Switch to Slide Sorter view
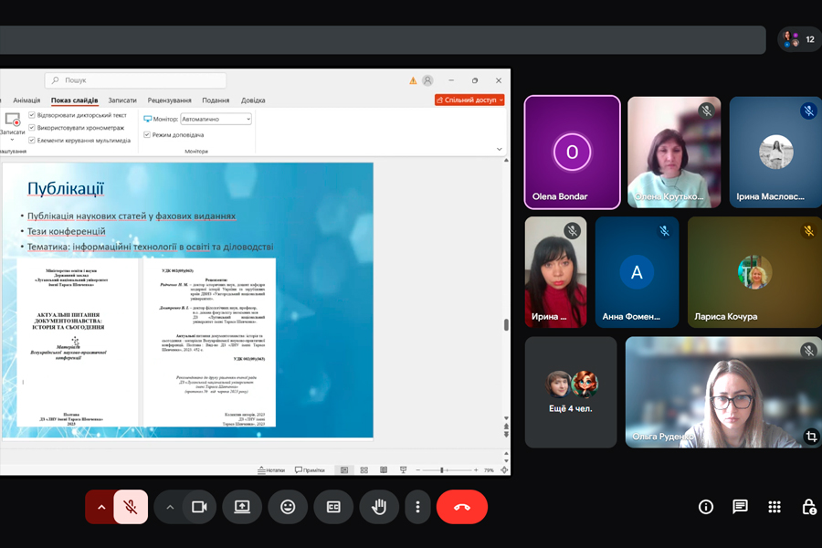 [x=364, y=469]
